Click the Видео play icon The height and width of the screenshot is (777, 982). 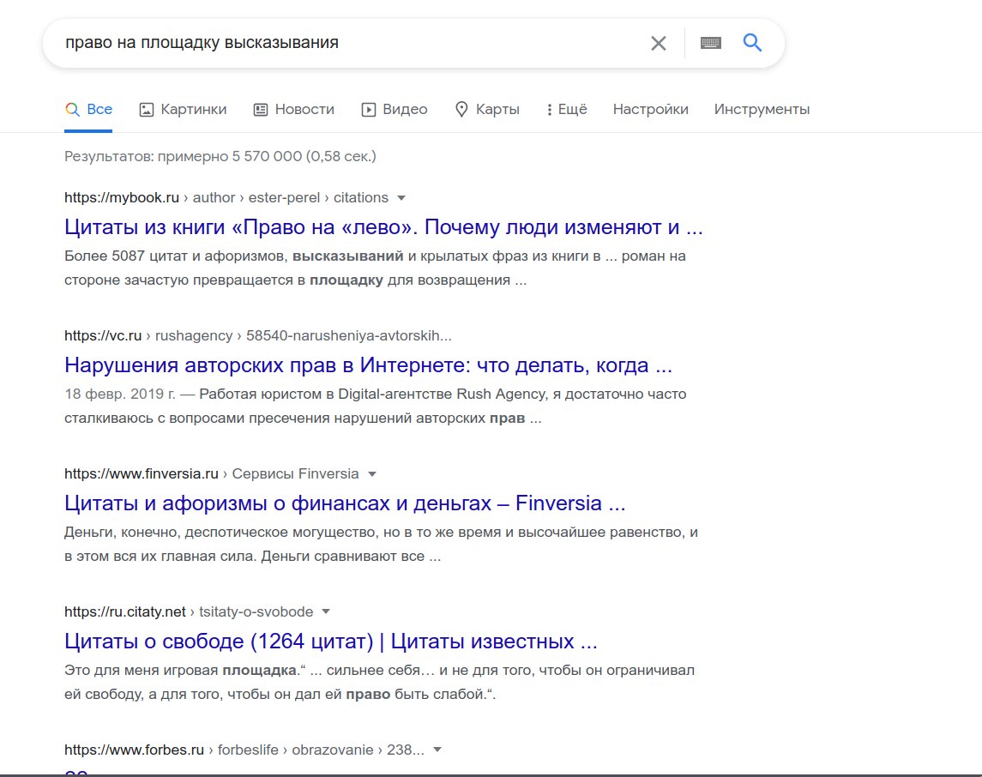click(368, 110)
